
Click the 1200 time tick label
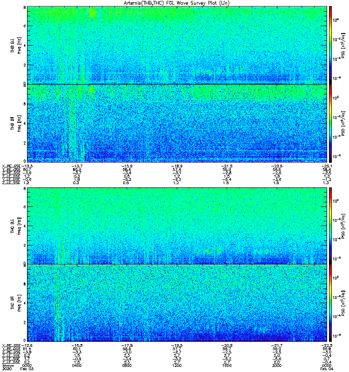tap(177, 365)
